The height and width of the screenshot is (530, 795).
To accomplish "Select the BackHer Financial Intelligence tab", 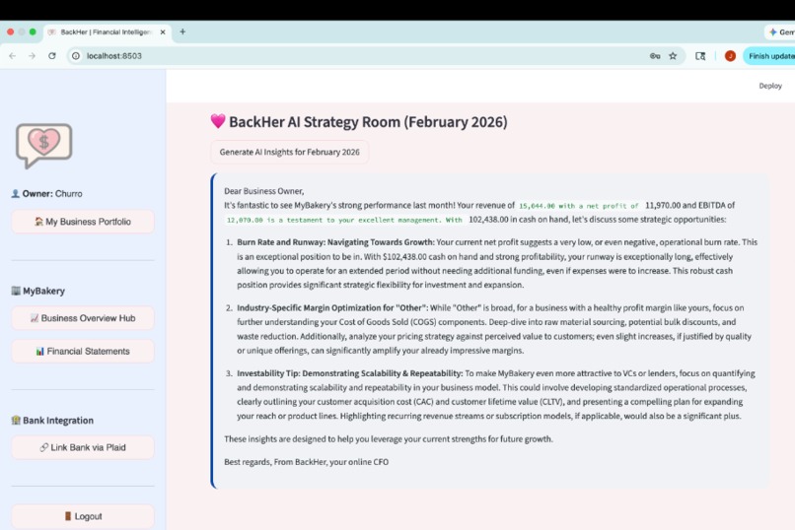I will 105,32.
